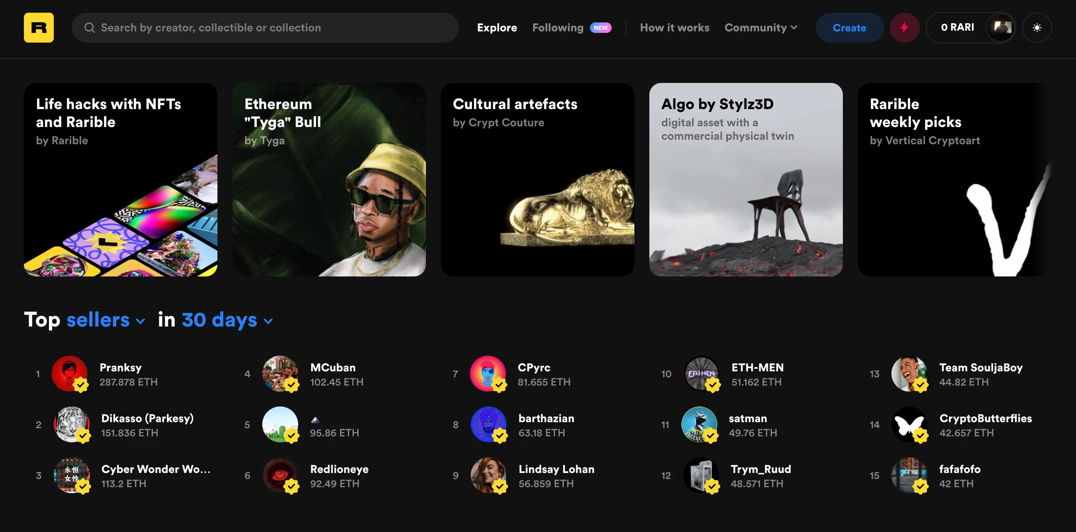Click the 151.836 ETH amount
This screenshot has width=1076, height=532.
[x=130, y=433]
